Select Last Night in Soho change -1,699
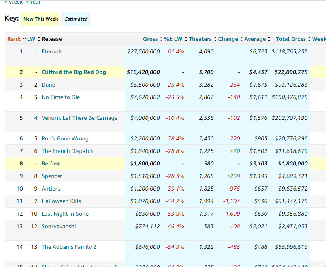326x267 pixels. click(232, 214)
